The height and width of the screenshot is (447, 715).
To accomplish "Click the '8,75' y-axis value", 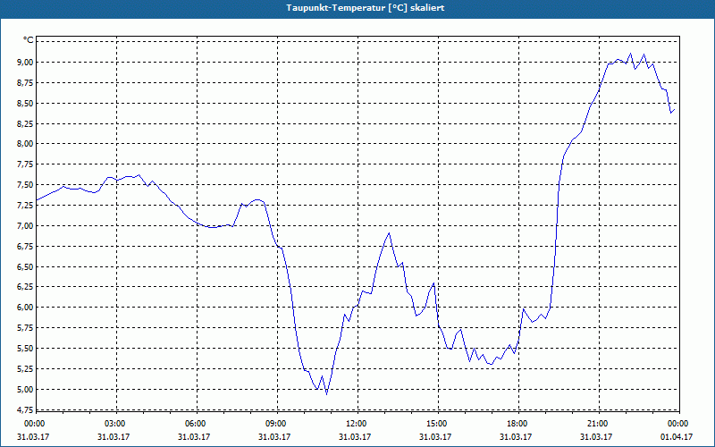I will [25, 82].
